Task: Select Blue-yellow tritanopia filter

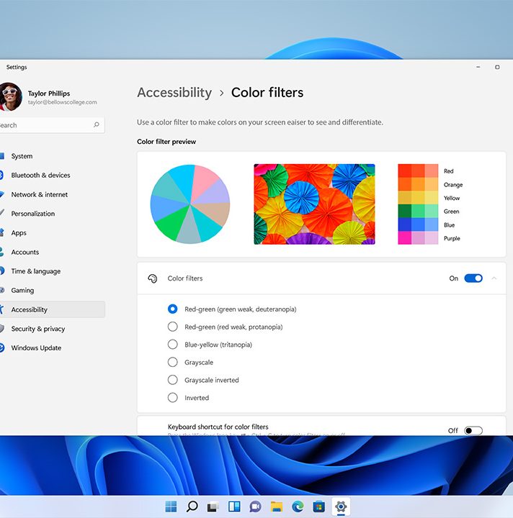Action: coord(173,344)
